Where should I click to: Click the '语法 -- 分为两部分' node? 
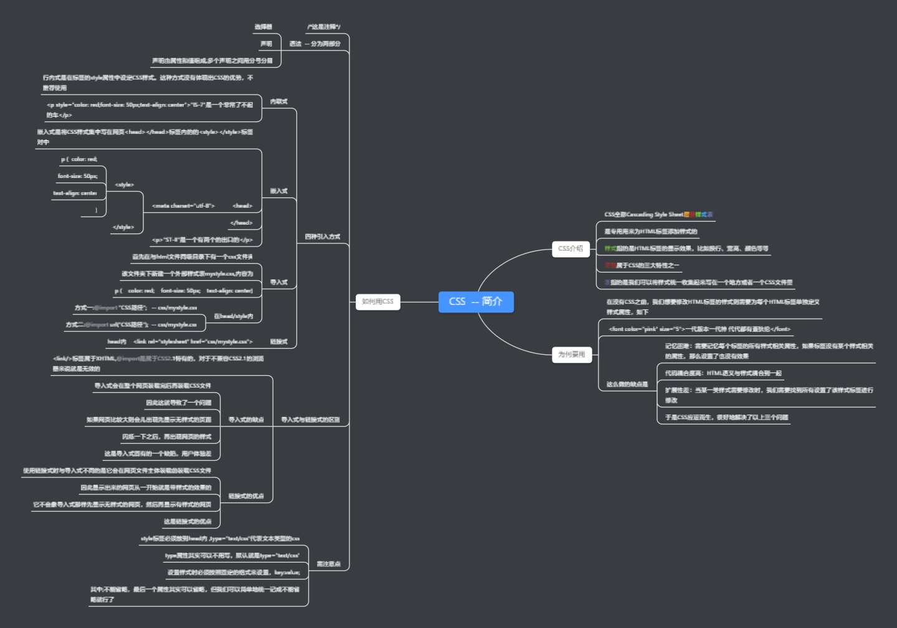pyautogui.click(x=315, y=44)
